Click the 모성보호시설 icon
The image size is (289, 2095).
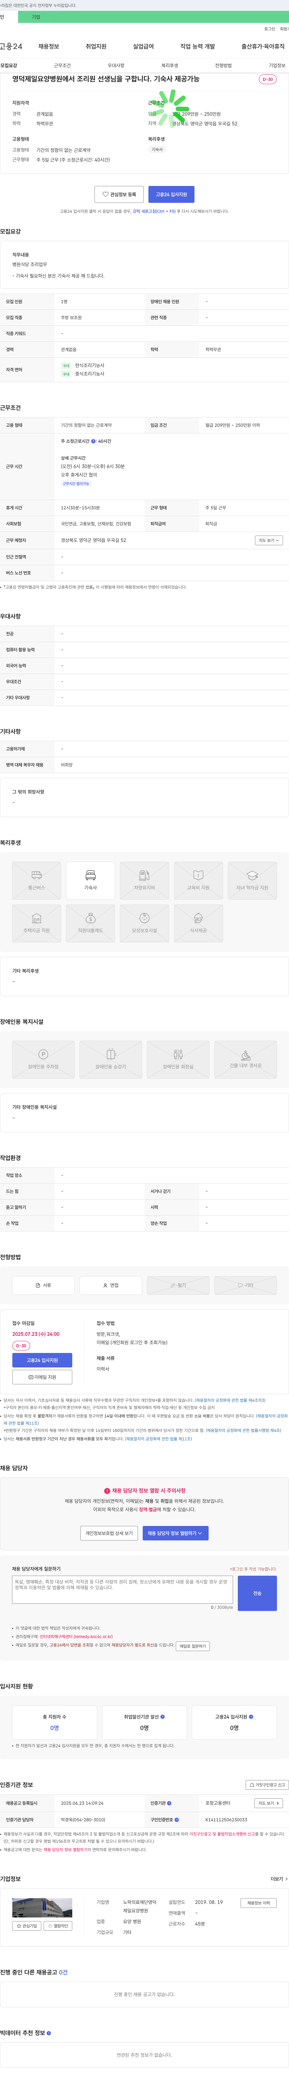click(x=144, y=923)
